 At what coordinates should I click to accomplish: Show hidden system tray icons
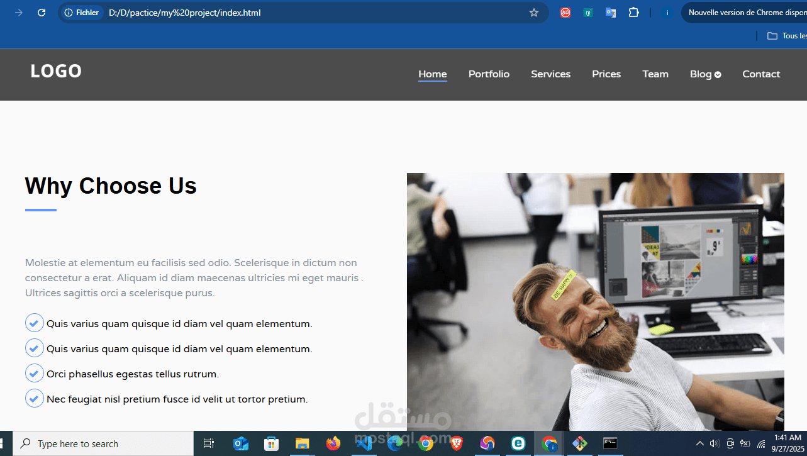tap(699, 443)
